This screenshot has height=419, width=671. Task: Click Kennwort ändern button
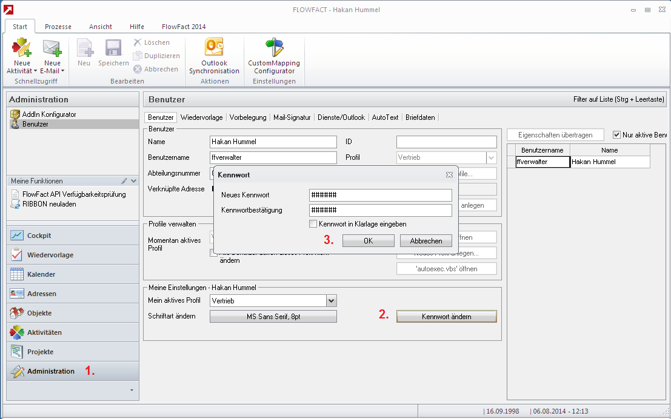(x=446, y=317)
